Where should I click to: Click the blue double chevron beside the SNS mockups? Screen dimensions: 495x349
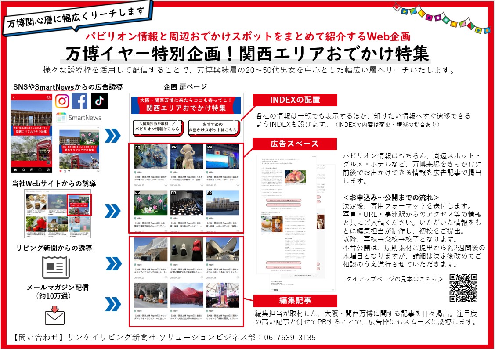coord(113,136)
